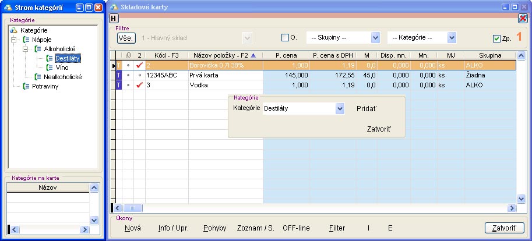Image resolution: width=532 pixels, height=241 pixels.
Task: Click Pridať to add the category
Action: coord(367,109)
